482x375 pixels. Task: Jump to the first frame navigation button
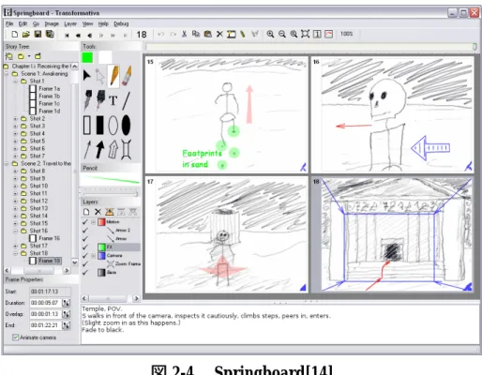[x=67, y=36]
